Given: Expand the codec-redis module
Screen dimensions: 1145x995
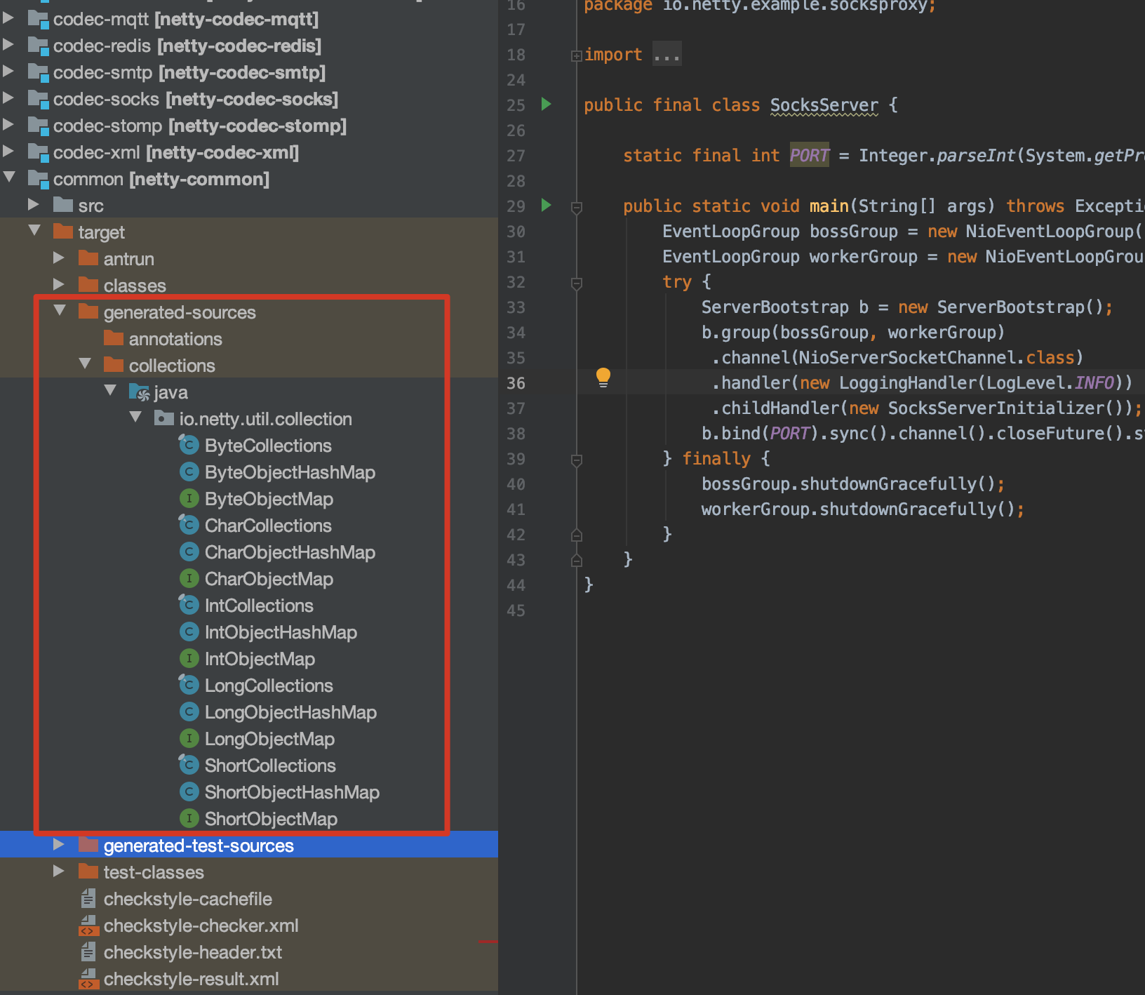Looking at the screenshot, I should click(x=8, y=44).
